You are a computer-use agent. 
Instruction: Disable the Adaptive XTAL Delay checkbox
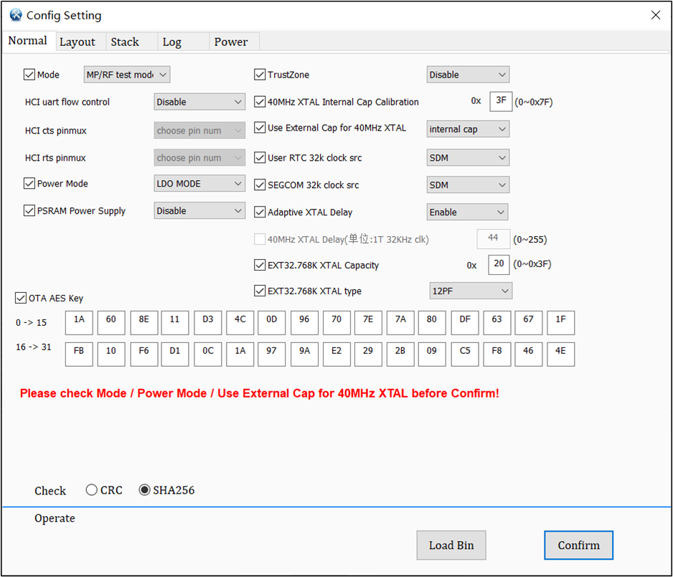(x=260, y=212)
